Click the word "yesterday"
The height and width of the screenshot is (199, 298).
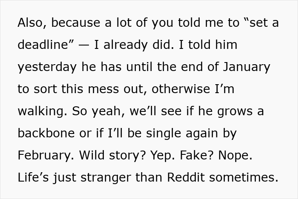tap(47, 67)
